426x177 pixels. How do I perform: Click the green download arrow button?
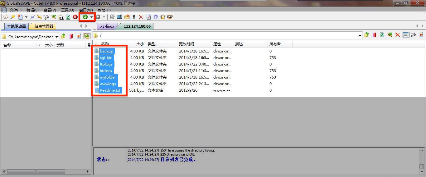(x=85, y=17)
